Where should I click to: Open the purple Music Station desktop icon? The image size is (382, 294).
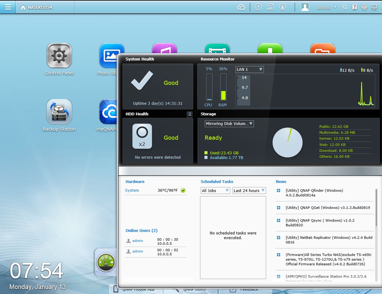coord(165,48)
